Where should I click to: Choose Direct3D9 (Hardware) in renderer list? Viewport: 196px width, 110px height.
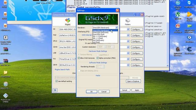click(x=105, y=30)
